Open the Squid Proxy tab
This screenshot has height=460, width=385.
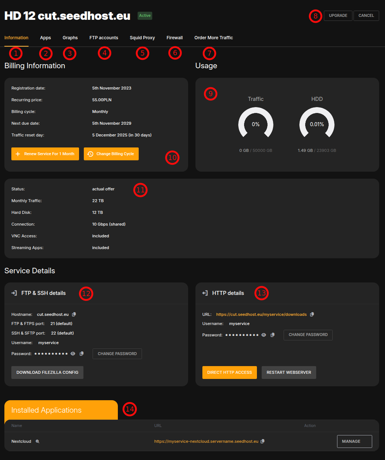pos(142,38)
